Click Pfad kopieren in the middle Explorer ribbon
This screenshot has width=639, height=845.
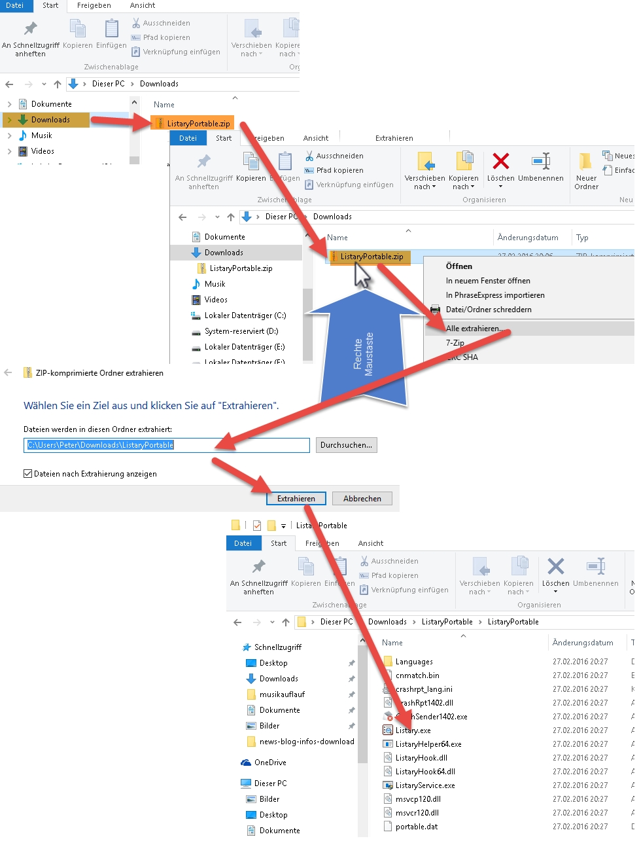coord(334,170)
